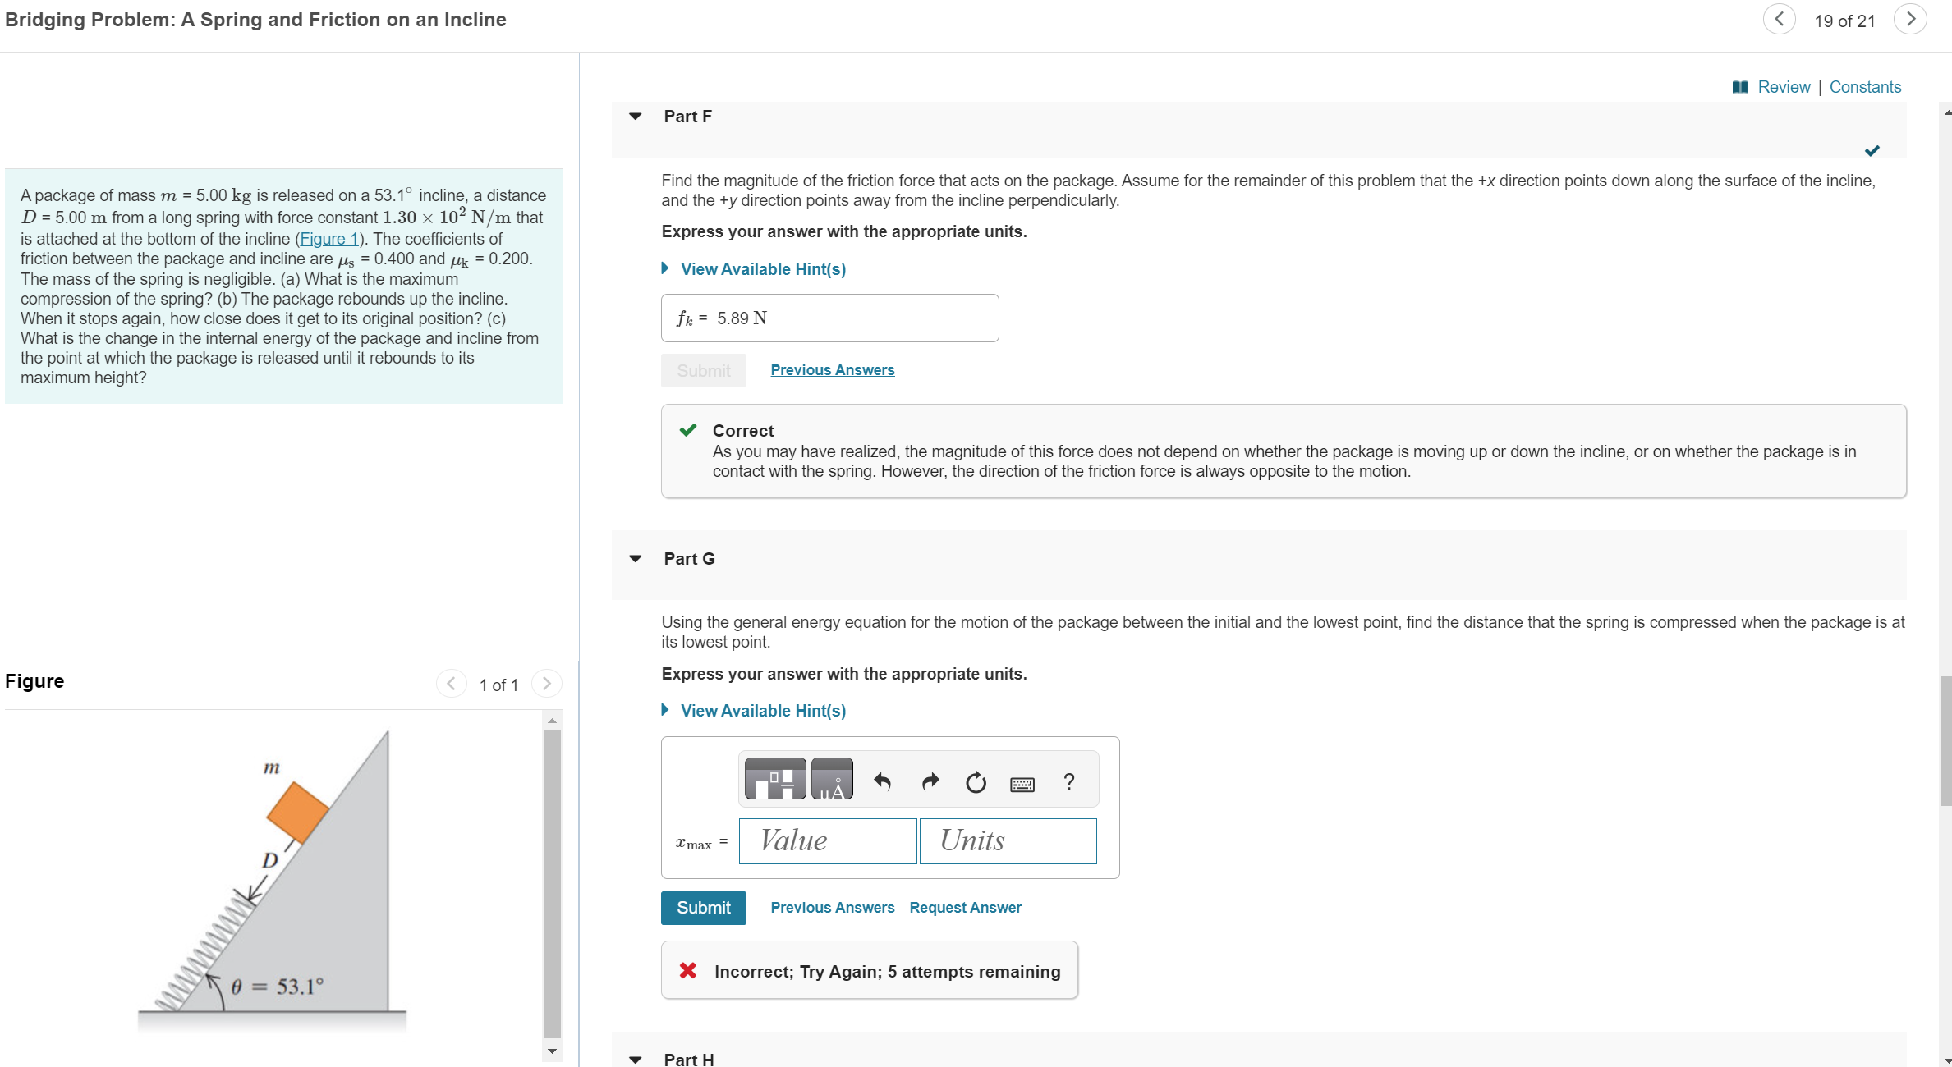Go to next problem arrow
The image size is (1952, 1067).
coord(1910,20)
